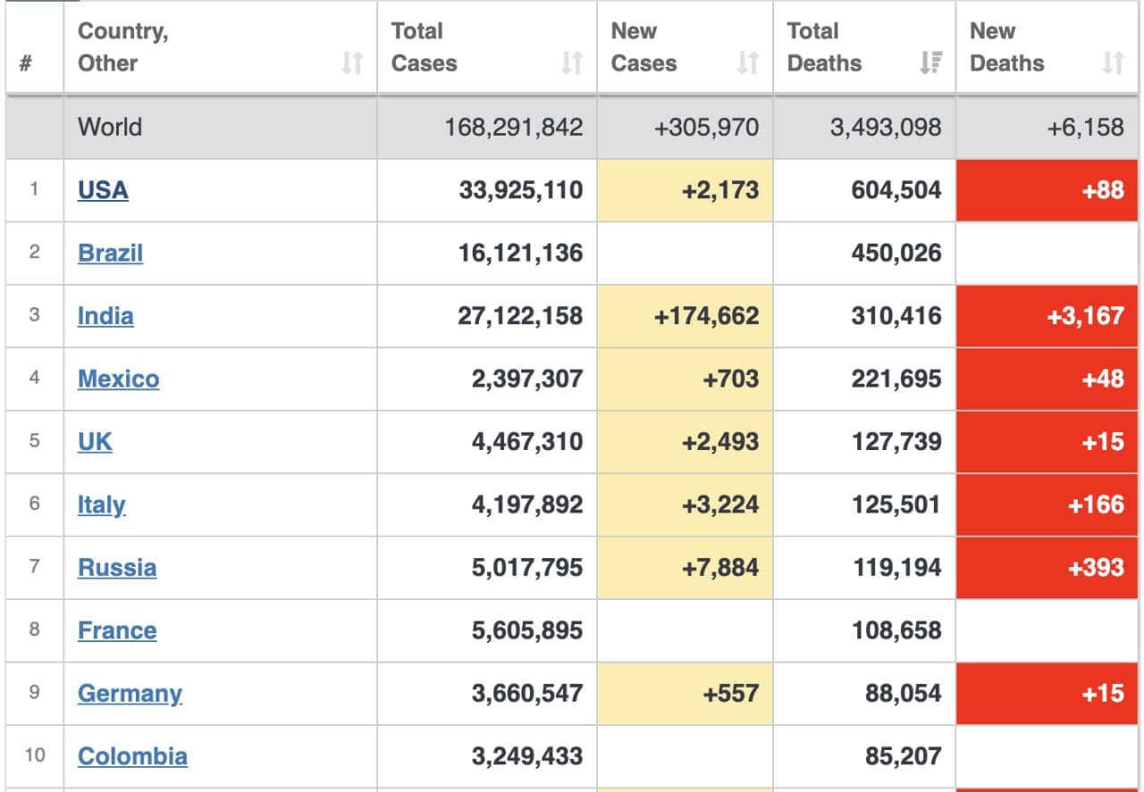Viewport: 1144px width, 792px height.
Task: Open the Colombia country link
Action: click(x=132, y=756)
